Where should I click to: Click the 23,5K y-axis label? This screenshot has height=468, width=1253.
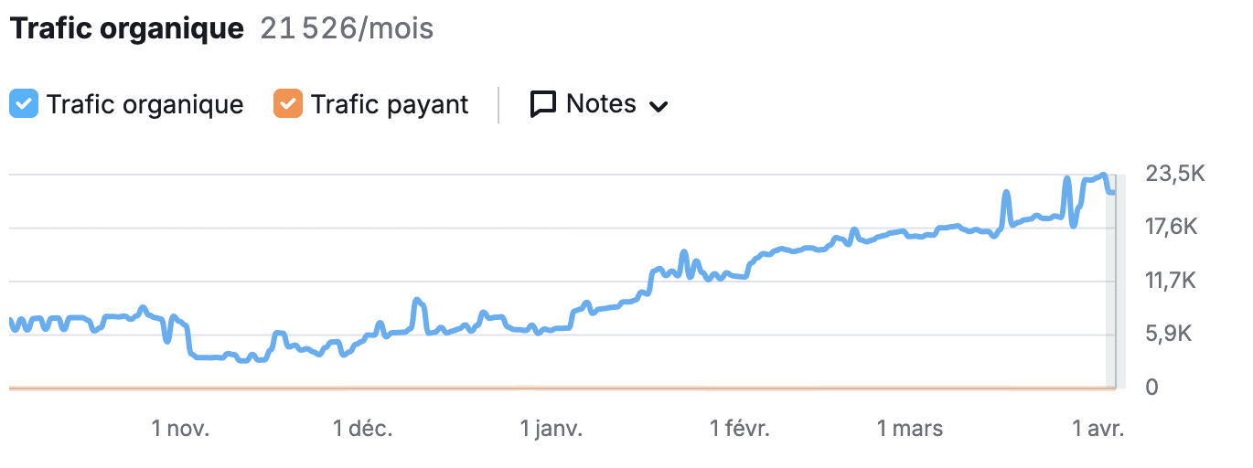1174,174
